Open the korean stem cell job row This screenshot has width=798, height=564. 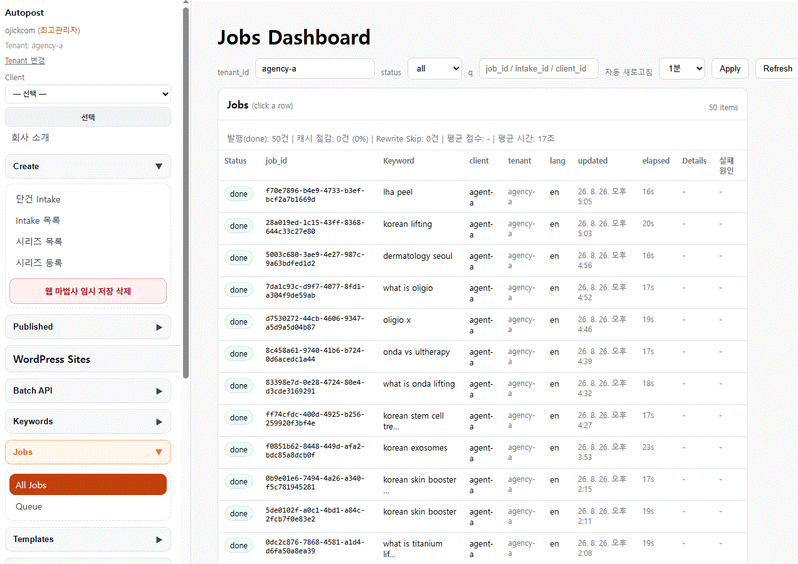482,420
